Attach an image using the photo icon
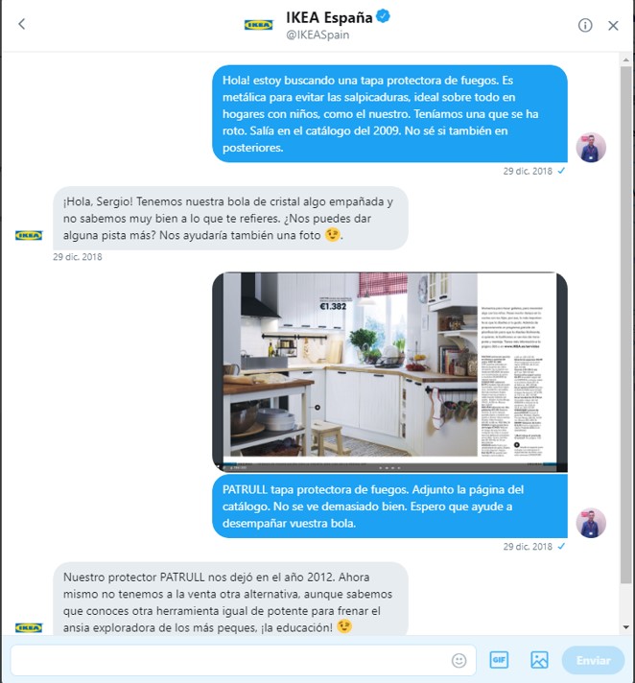 point(539,660)
